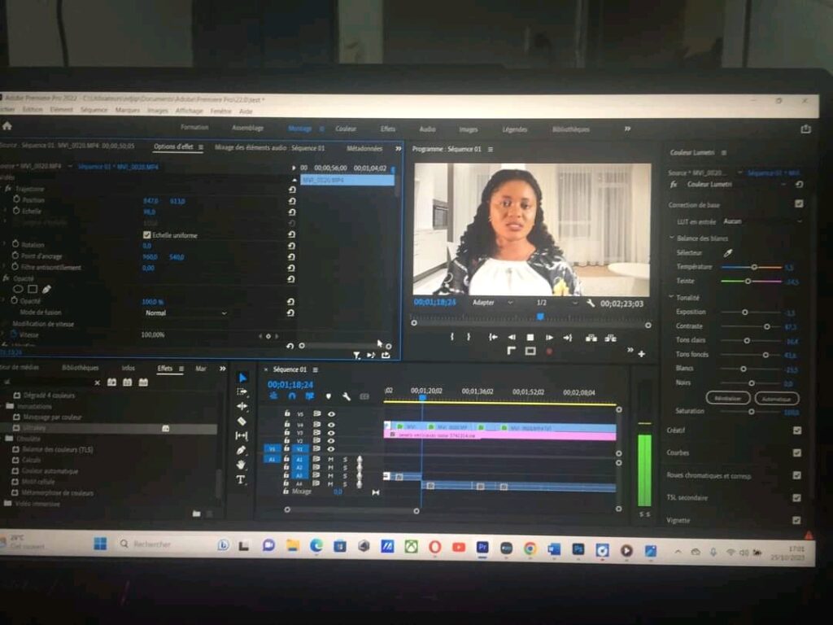
Task: Open timeline wrench display settings
Action: point(347,396)
